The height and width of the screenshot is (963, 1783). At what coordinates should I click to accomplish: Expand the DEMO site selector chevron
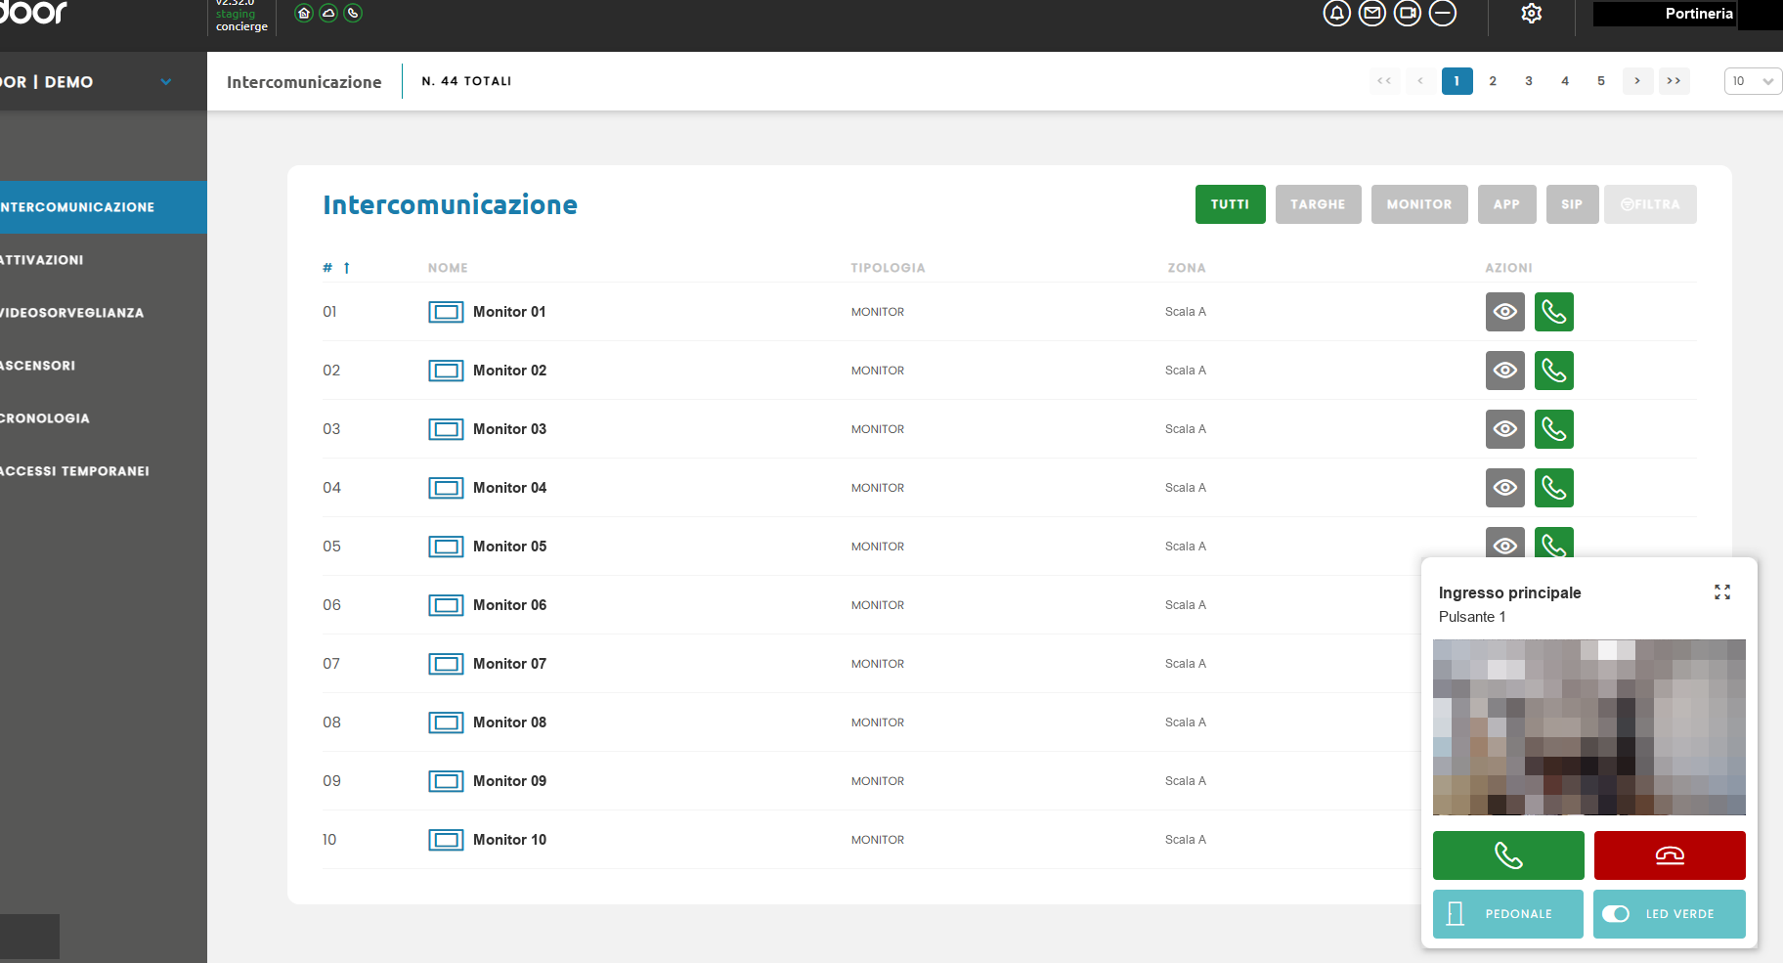(x=166, y=82)
